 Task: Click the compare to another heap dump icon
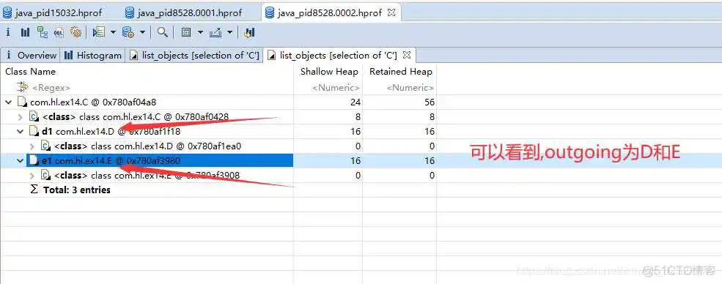click(x=249, y=32)
